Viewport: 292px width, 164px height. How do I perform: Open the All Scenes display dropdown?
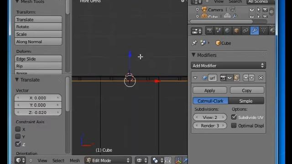point(261,2)
